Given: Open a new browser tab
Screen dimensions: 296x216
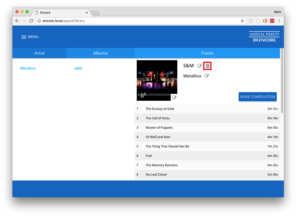Looking at the screenshot, I should pos(96,13).
